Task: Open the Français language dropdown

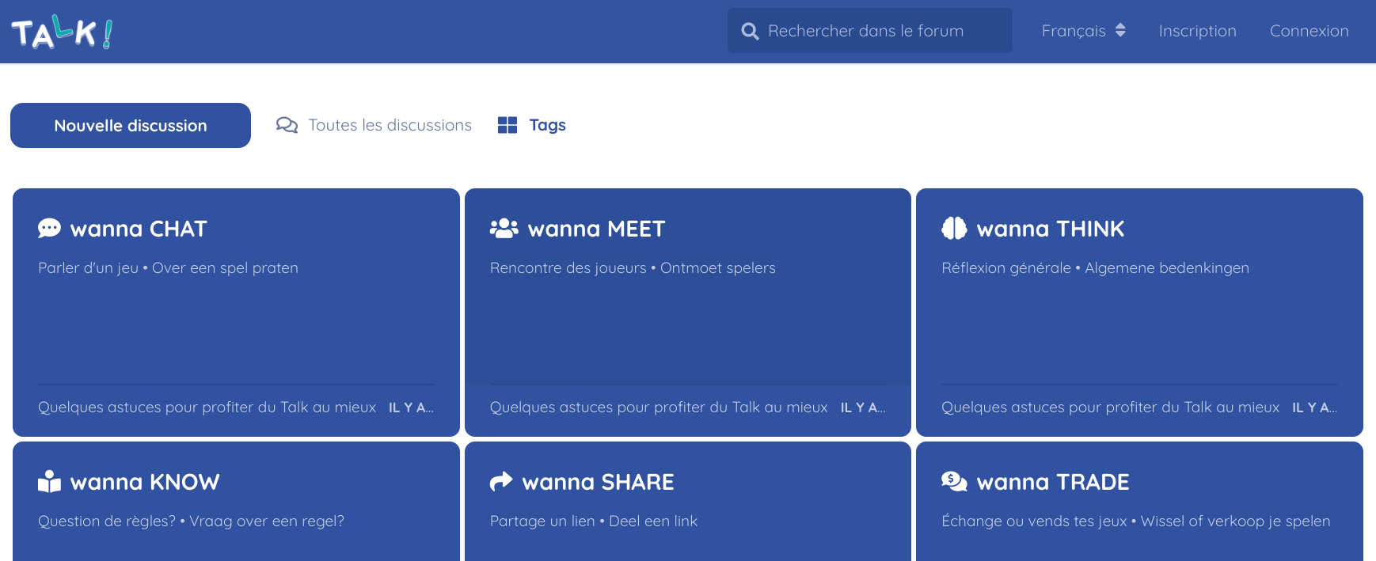Action: tap(1074, 31)
